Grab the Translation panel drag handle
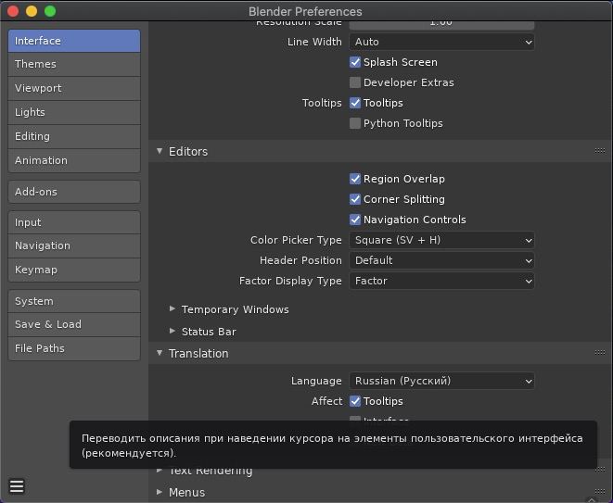The image size is (613, 503). [600, 353]
